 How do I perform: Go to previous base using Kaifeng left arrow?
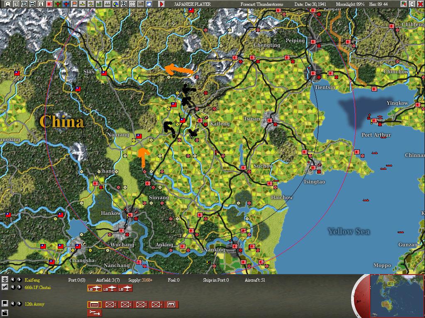13,280
